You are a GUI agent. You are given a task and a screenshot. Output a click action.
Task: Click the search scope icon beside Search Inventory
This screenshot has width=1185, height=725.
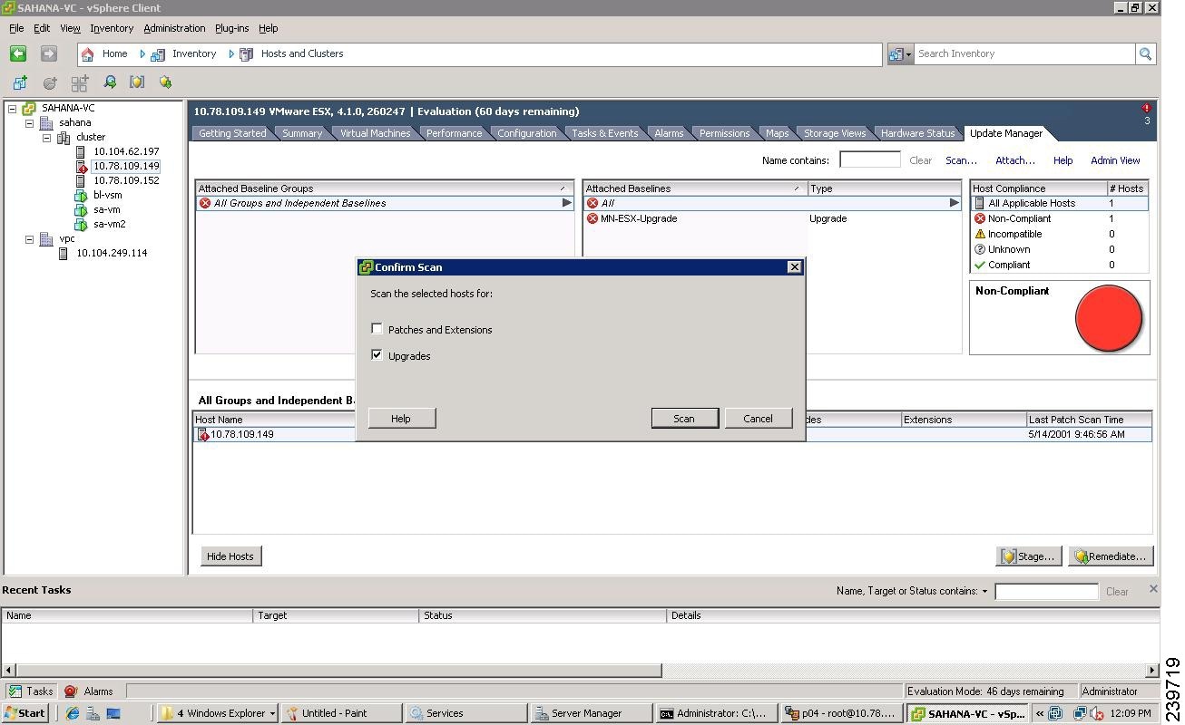[896, 54]
